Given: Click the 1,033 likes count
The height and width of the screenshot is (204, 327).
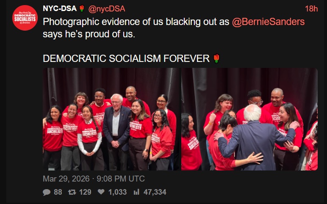Looking at the screenshot, I should point(117,192).
